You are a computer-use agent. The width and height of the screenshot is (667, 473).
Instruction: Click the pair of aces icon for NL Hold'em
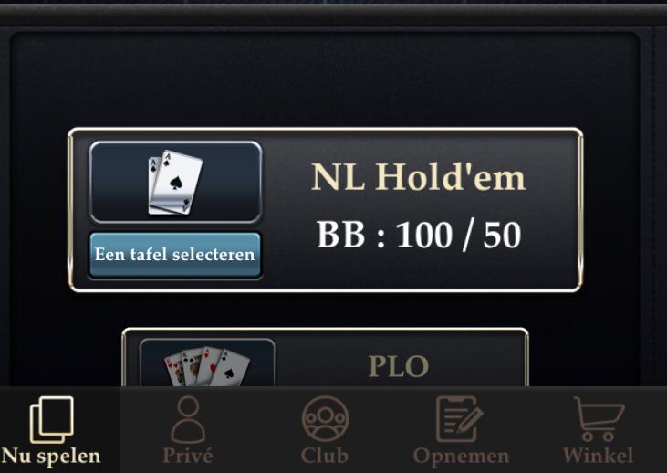[175, 183]
